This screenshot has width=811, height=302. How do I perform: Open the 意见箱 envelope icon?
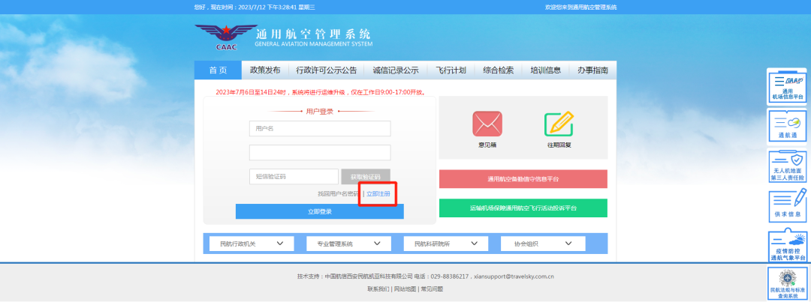click(487, 124)
